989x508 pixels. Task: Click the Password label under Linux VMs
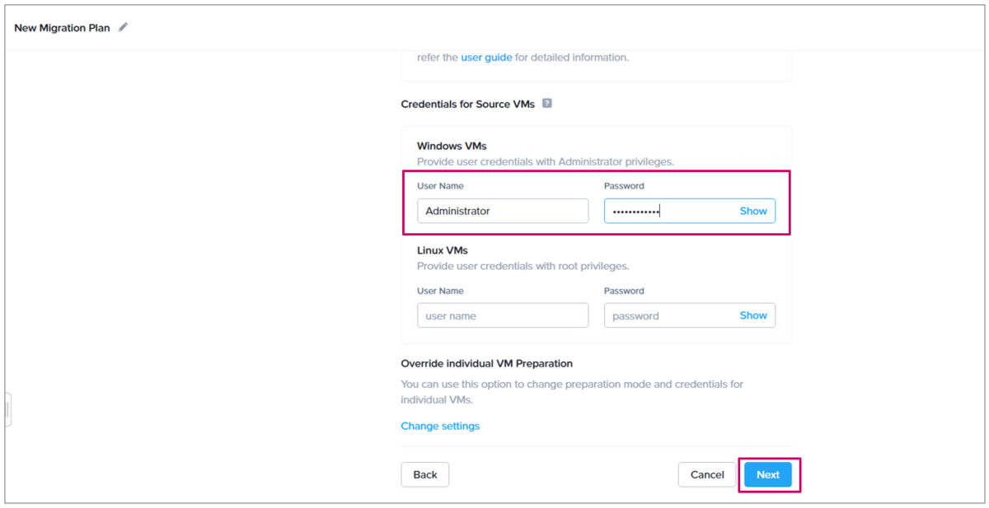pos(624,291)
